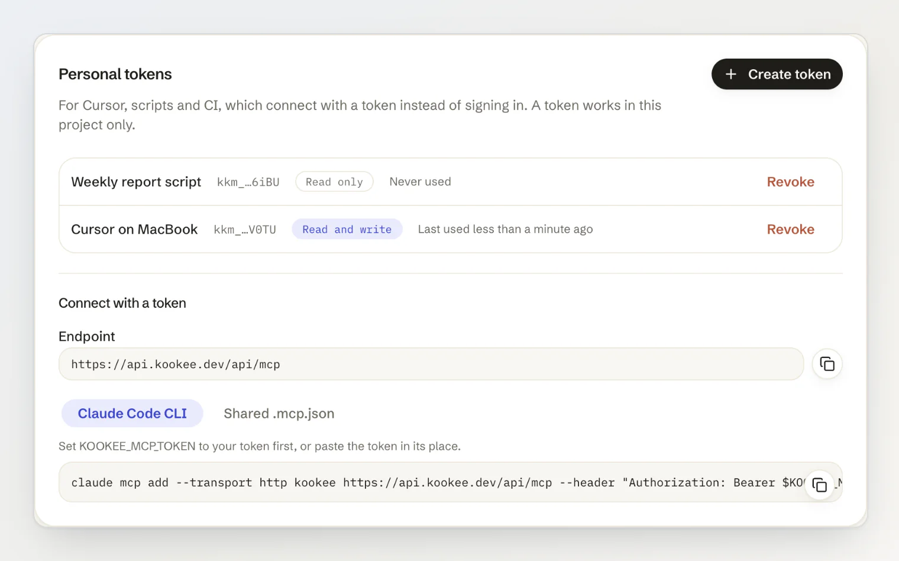Copy the claude mcp add command
This screenshot has width=899, height=561.
820,485
